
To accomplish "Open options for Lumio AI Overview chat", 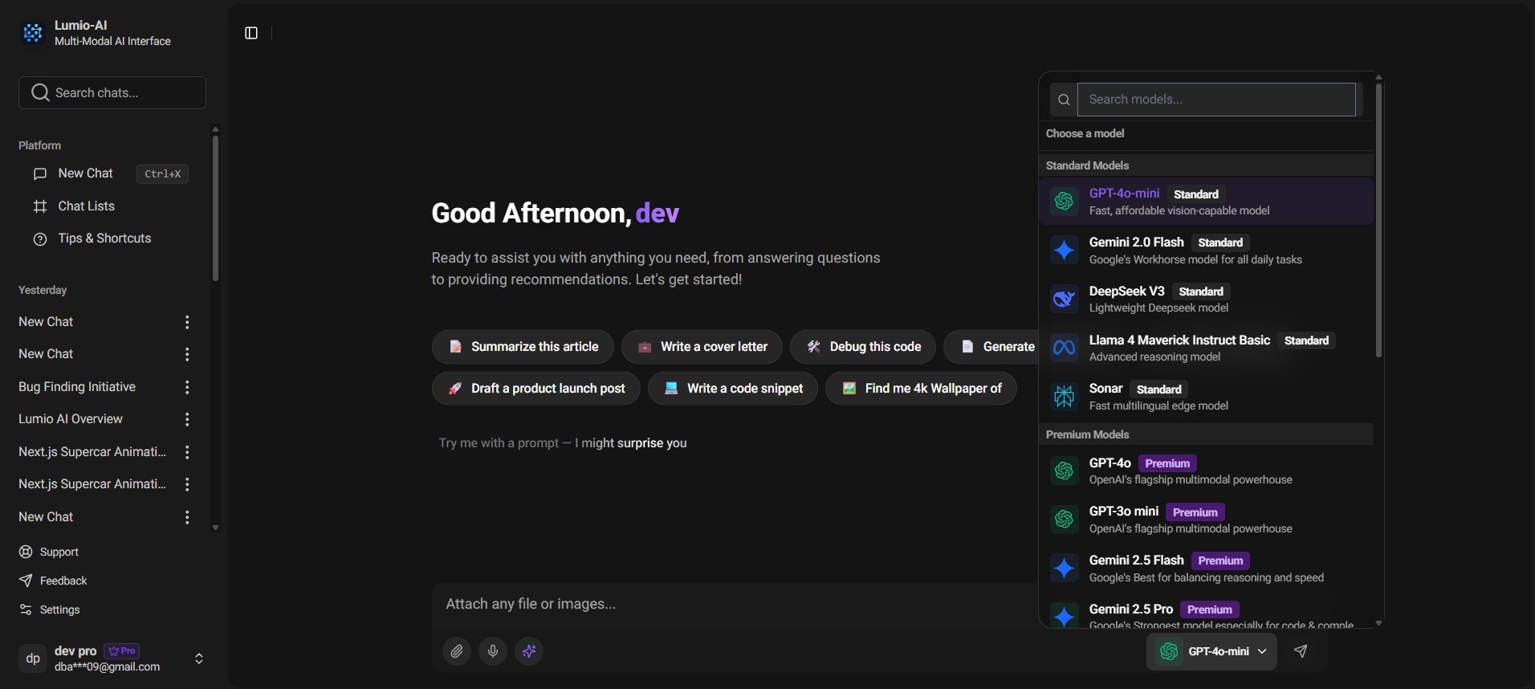I will (x=187, y=419).
